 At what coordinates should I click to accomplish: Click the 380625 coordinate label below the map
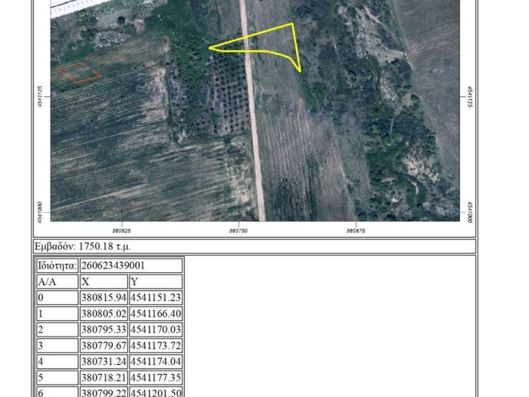click(x=121, y=231)
